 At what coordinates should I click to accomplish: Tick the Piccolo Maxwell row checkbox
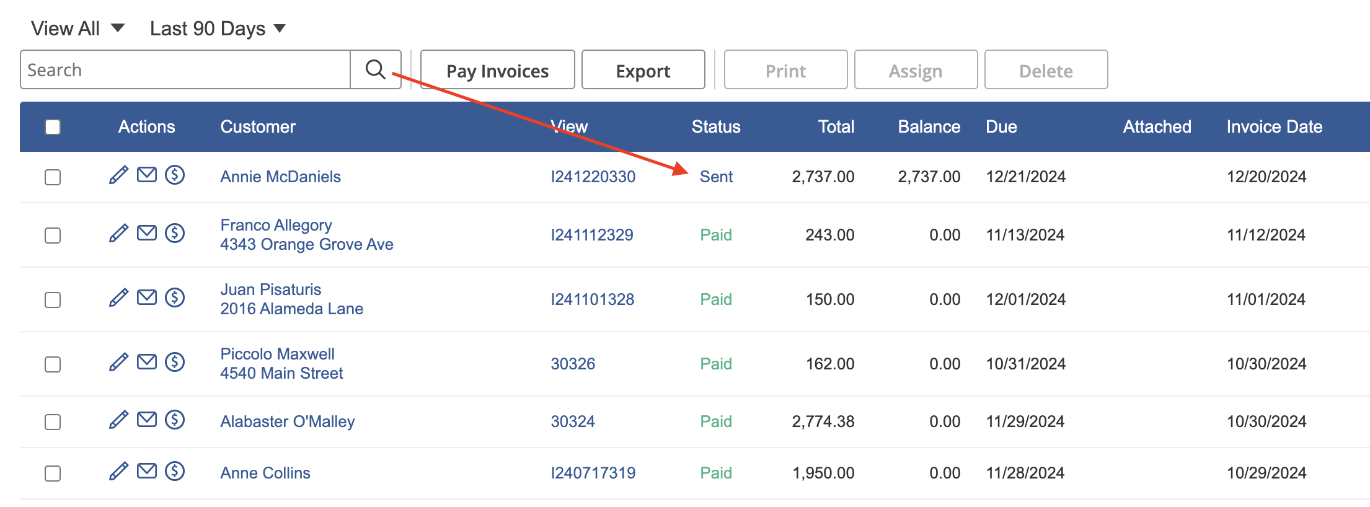[53, 364]
